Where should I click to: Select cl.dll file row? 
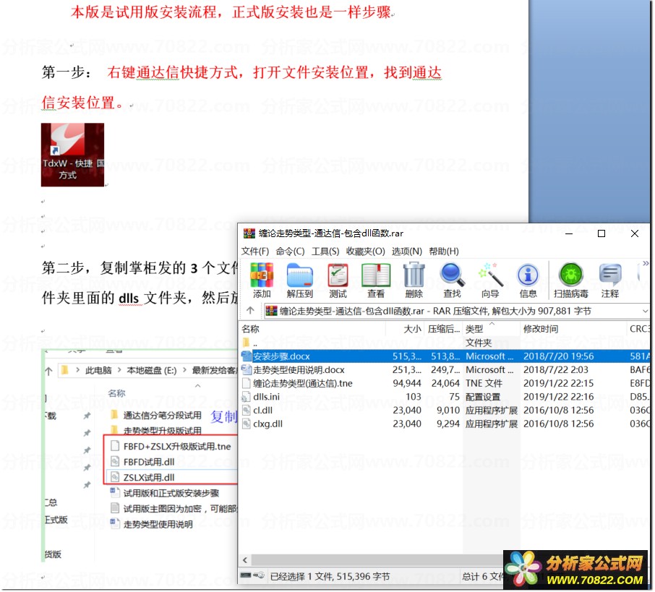click(x=445, y=411)
